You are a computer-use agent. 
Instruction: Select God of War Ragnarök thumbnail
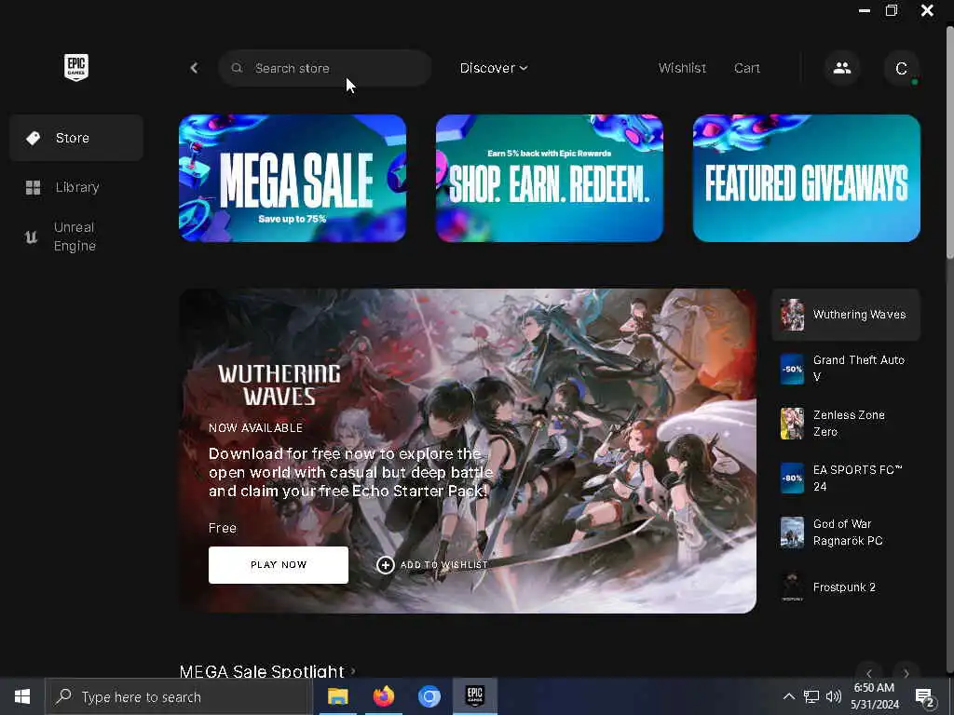pyautogui.click(x=792, y=533)
